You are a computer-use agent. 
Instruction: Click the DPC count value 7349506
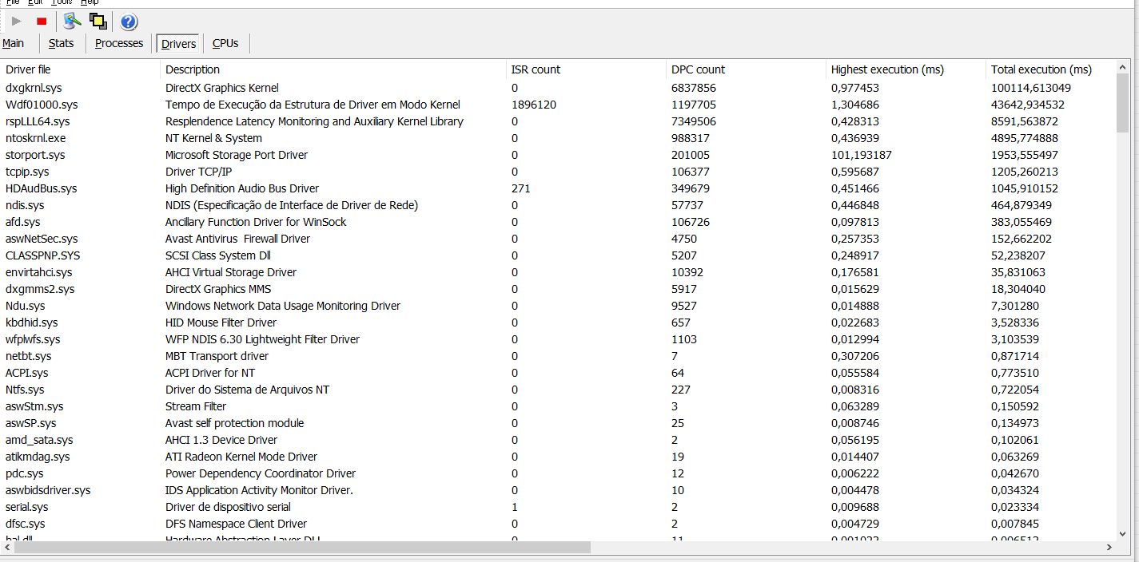(694, 121)
